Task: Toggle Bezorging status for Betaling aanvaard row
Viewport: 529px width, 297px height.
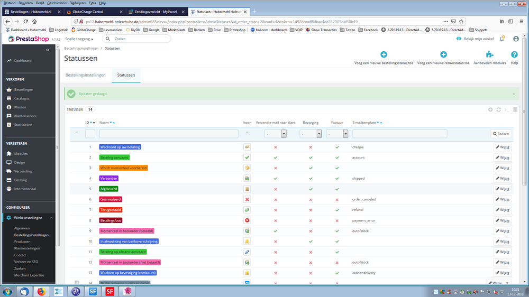Action: click(x=311, y=157)
